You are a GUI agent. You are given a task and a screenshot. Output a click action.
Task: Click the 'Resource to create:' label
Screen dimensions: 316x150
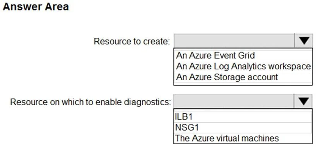pos(132,41)
